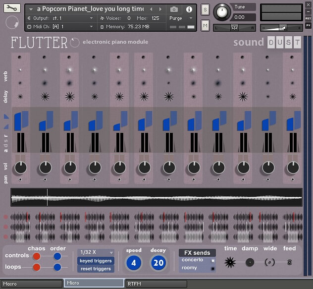Click the Tune value 0.00 field

(243, 17)
